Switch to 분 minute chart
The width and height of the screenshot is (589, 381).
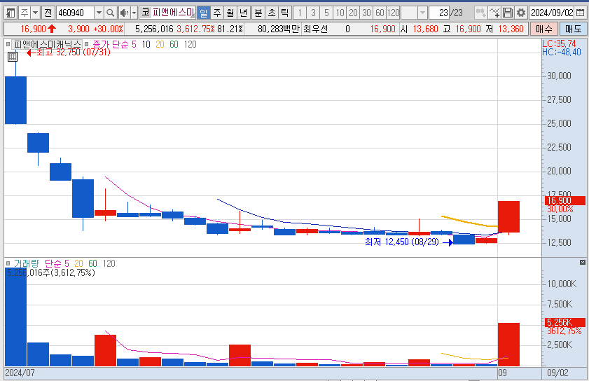(258, 13)
